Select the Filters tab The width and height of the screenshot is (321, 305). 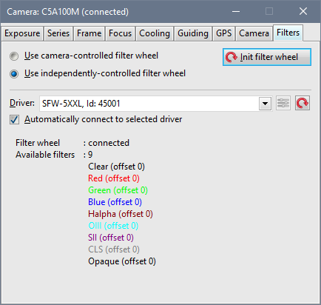point(288,33)
